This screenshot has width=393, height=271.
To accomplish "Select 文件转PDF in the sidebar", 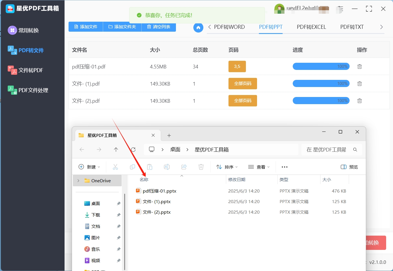I will (25, 70).
